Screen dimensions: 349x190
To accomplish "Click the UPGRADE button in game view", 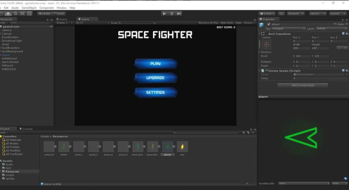I will [x=155, y=78].
